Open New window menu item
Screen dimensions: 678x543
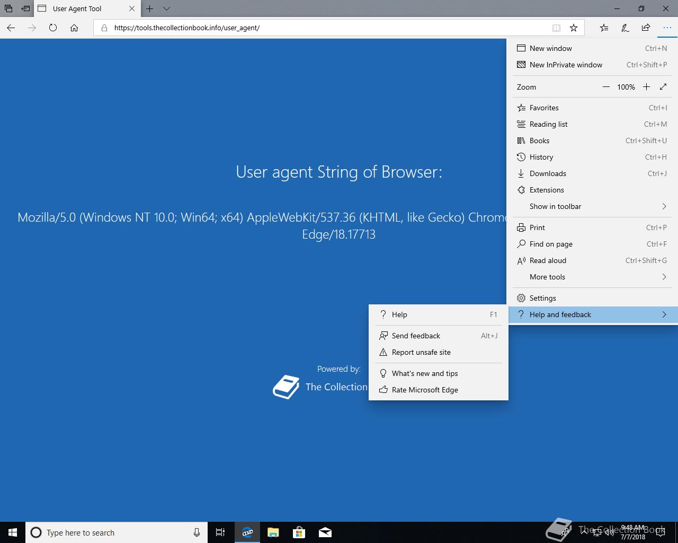592,48
